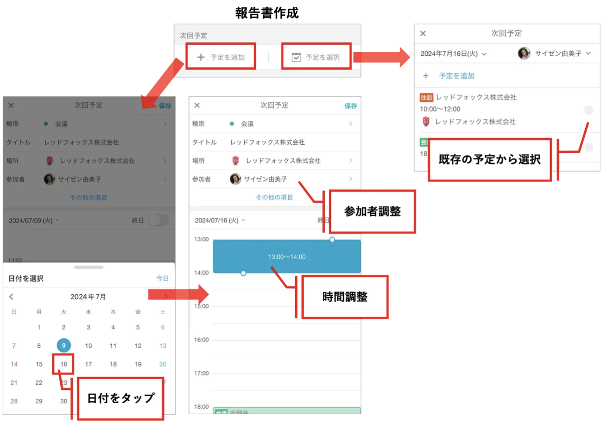Click the red location logo in the left dimmed form
Image resolution: width=612 pixels, height=425 pixels.
[x=50, y=160]
